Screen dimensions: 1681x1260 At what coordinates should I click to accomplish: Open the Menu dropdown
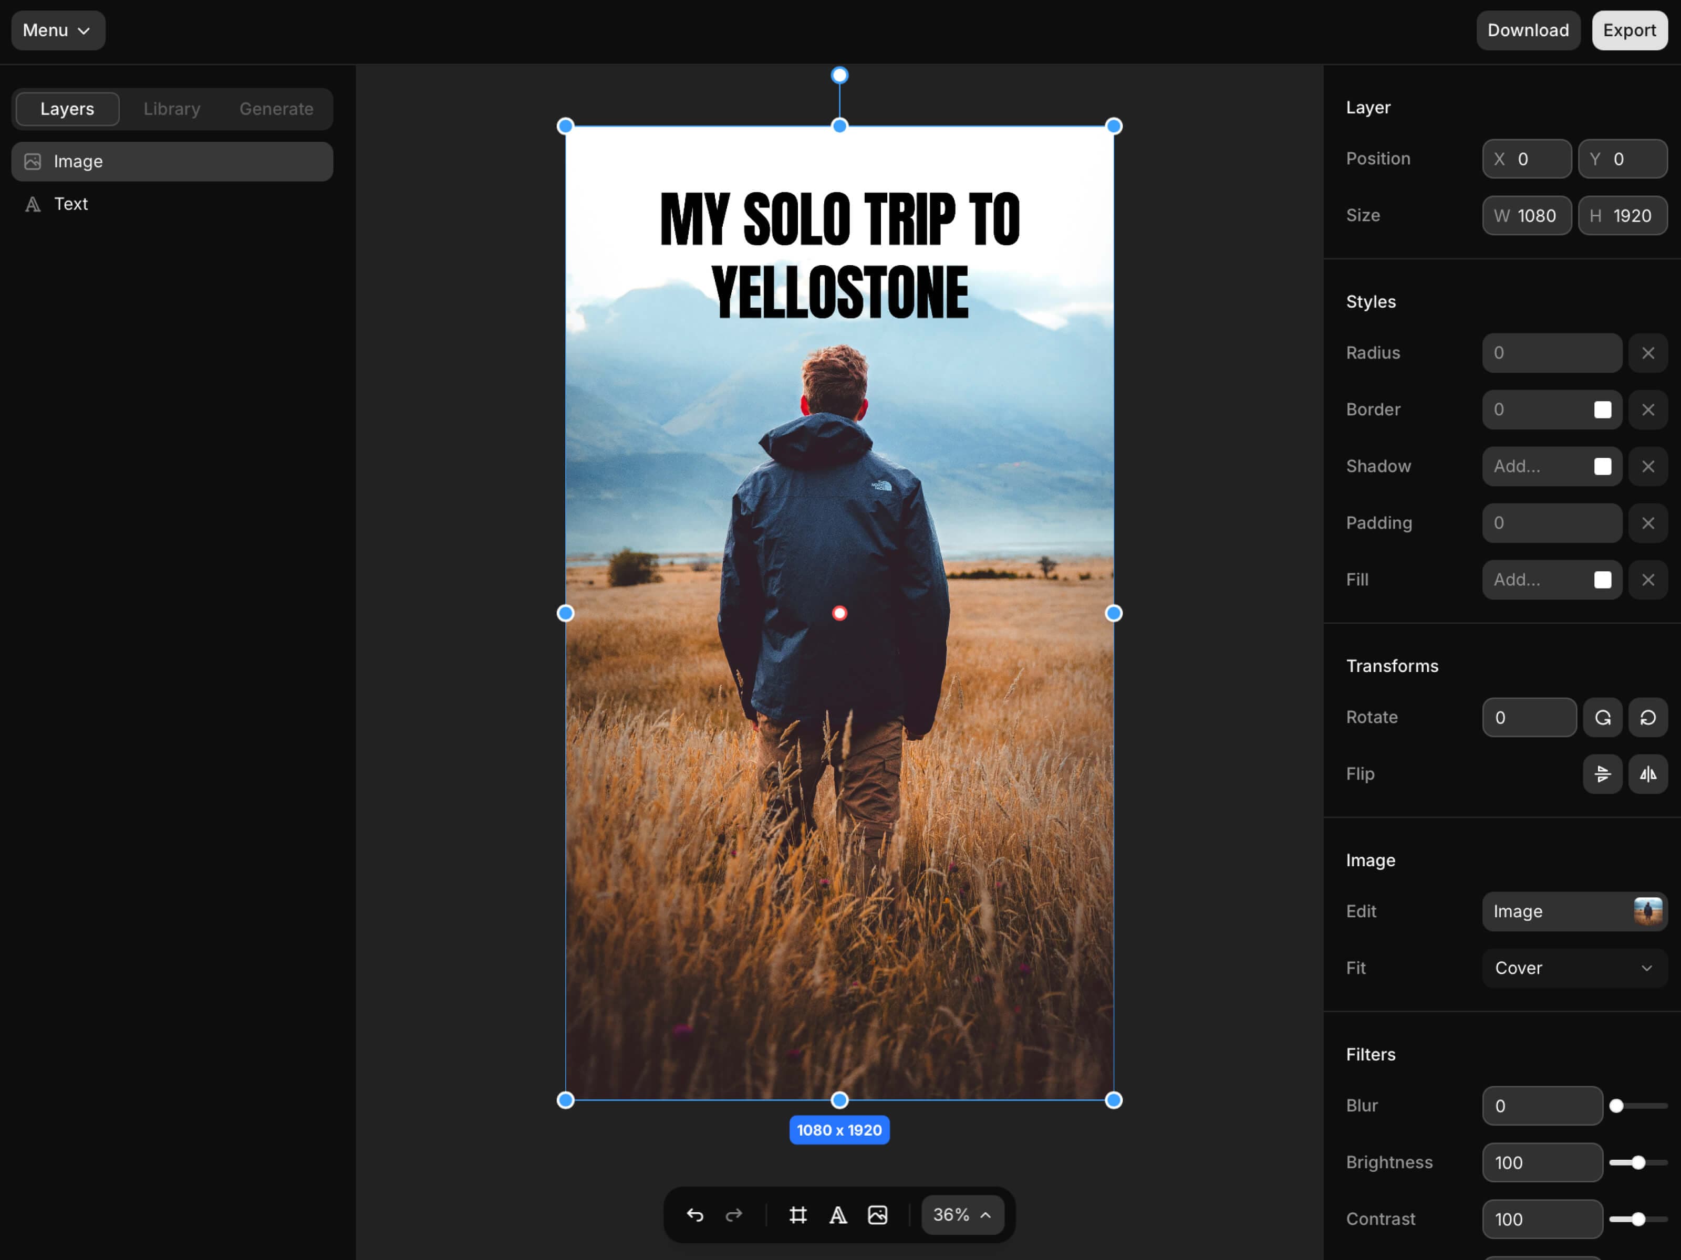58,30
